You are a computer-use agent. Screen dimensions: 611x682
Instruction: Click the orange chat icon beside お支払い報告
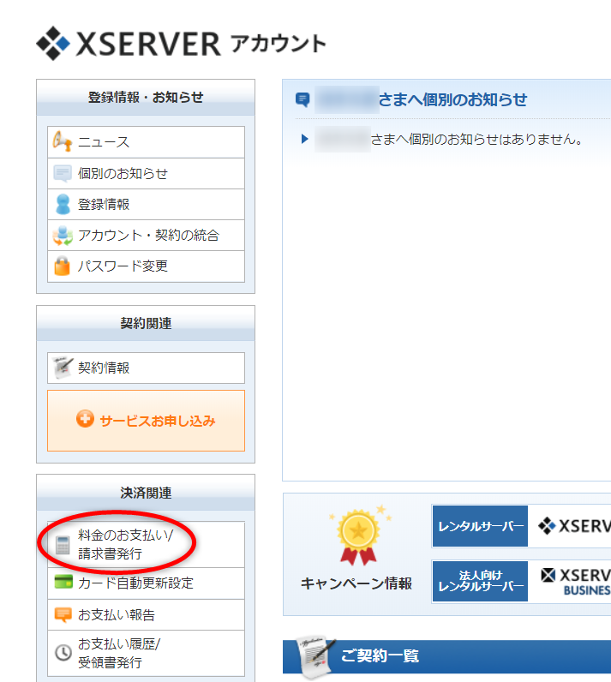63,614
